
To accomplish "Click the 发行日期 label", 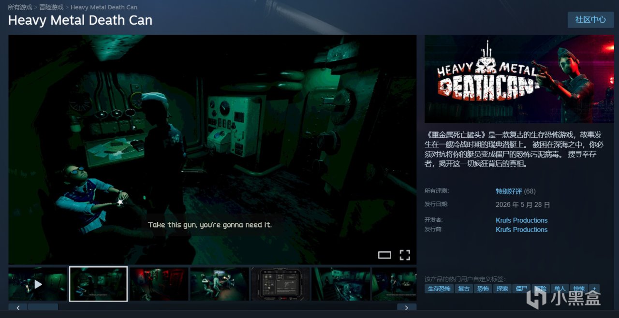I will (436, 204).
